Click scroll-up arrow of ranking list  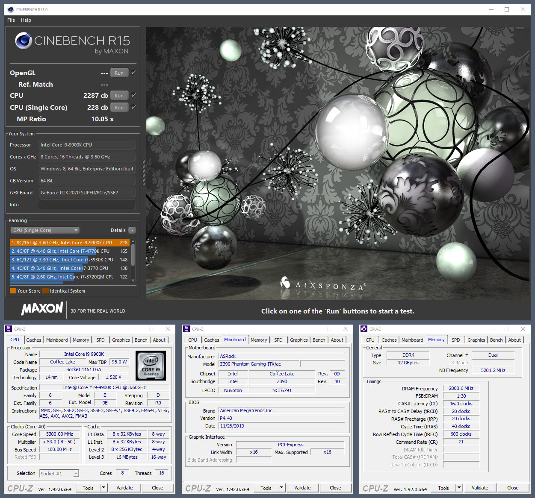[133, 241]
